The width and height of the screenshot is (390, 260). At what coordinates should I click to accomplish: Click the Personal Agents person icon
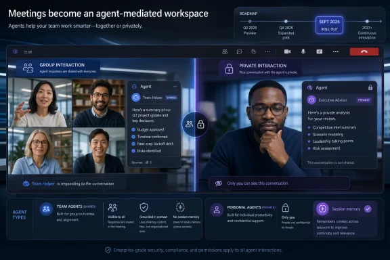[217, 210]
